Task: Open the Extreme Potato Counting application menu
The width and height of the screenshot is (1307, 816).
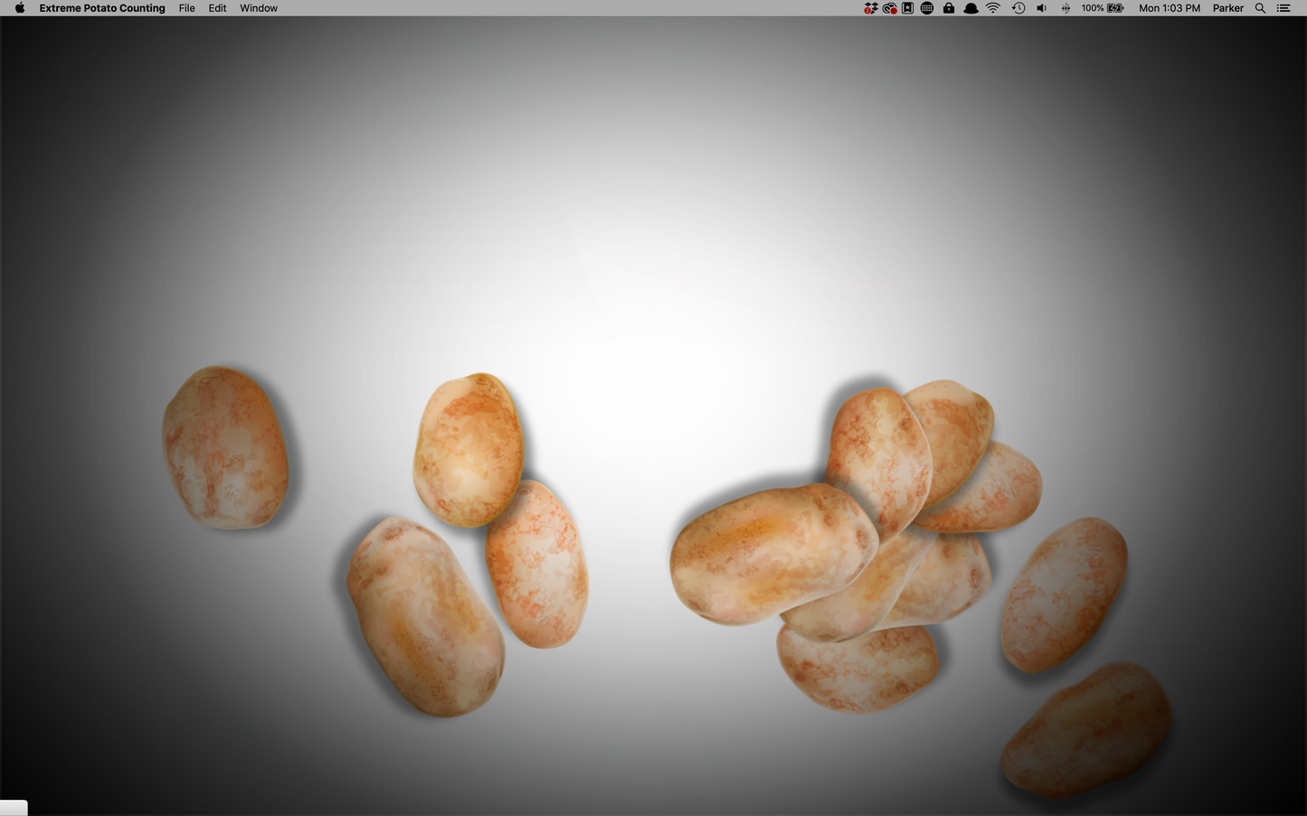Action: coord(101,8)
